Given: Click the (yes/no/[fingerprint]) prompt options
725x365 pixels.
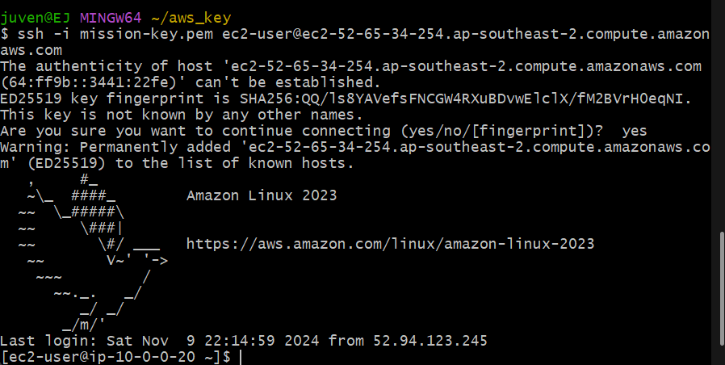Looking at the screenshot, I should pyautogui.click(x=474, y=131).
